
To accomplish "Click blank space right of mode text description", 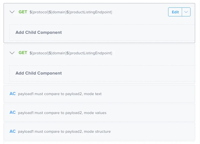I will pos(149,94).
